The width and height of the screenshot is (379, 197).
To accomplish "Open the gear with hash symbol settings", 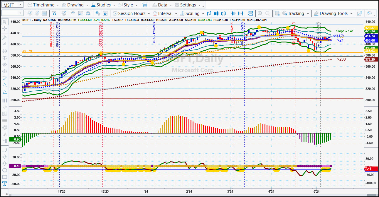I will point(98,13).
